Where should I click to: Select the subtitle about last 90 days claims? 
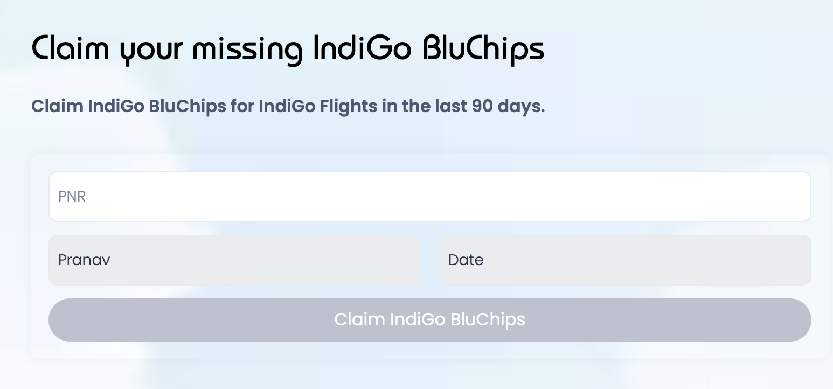(x=288, y=106)
